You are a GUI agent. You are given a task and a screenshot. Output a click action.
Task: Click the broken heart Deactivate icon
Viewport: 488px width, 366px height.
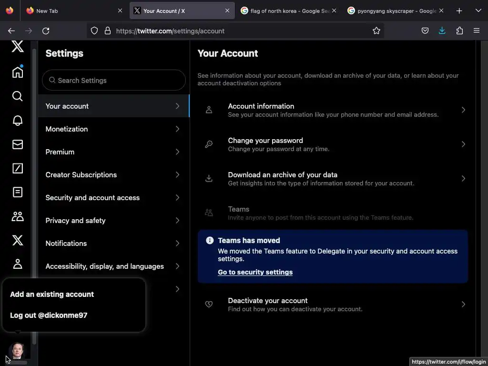(209, 305)
